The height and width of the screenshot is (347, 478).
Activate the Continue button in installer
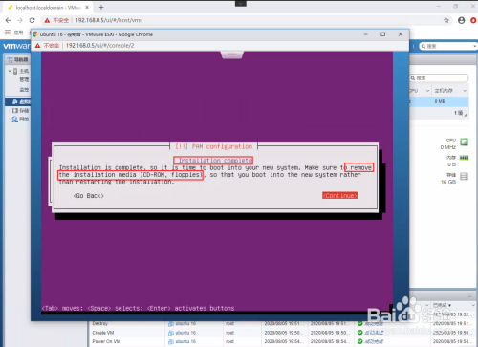[x=339, y=195]
